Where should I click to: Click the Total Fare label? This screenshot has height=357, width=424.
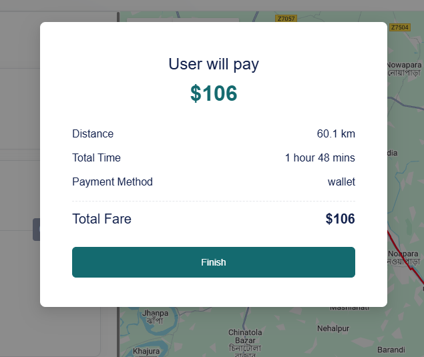point(101,219)
